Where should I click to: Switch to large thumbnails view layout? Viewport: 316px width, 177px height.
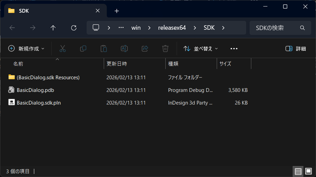[x=308, y=171]
